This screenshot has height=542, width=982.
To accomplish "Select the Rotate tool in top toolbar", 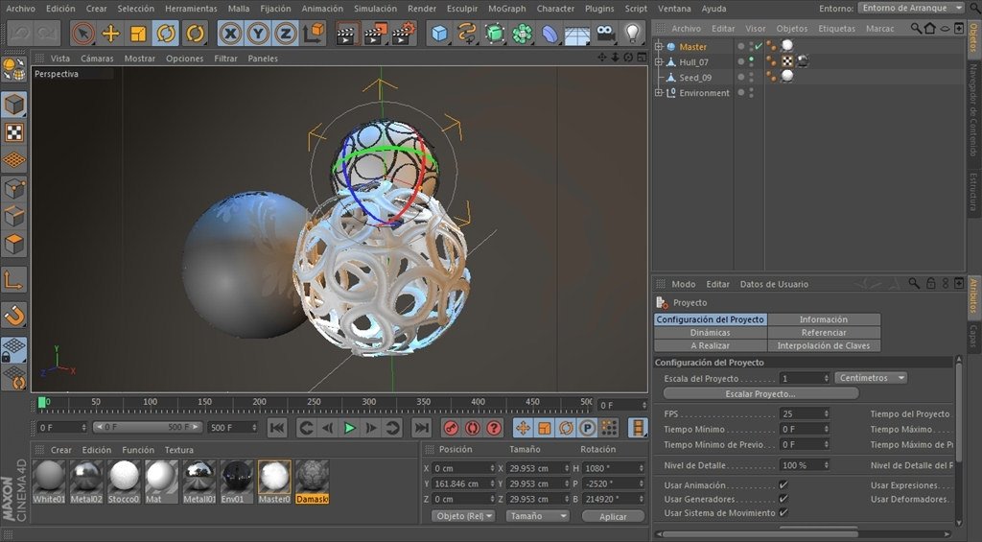I will [x=166, y=34].
